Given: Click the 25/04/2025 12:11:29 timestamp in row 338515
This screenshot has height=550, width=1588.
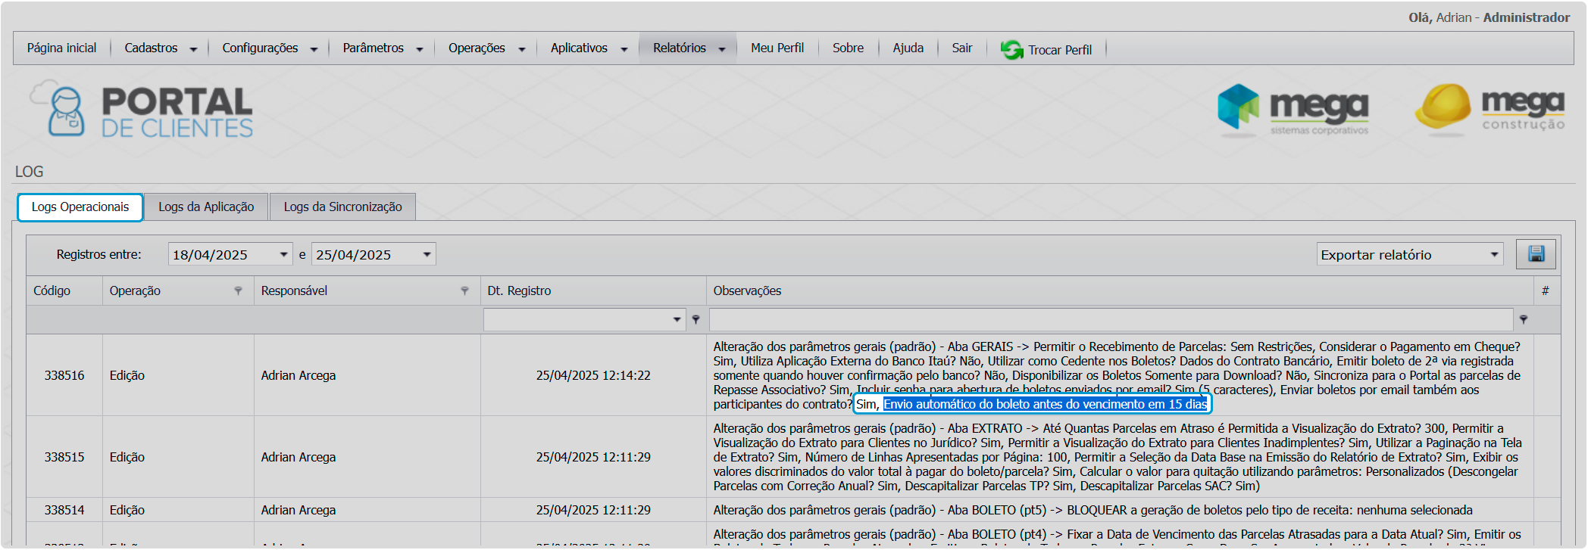Looking at the screenshot, I should point(593,457).
